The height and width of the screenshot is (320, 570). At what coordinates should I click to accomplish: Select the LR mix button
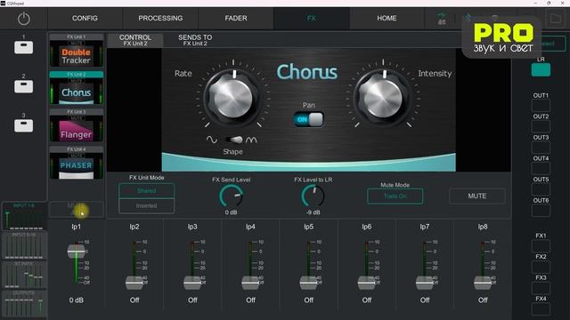[x=541, y=69]
